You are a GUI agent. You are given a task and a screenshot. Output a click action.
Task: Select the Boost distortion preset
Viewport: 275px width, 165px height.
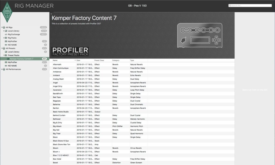coord(142,163)
